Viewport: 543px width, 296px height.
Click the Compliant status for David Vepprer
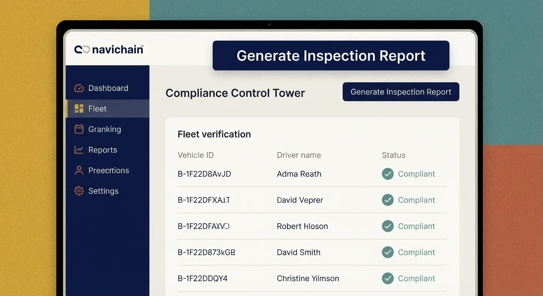416,200
